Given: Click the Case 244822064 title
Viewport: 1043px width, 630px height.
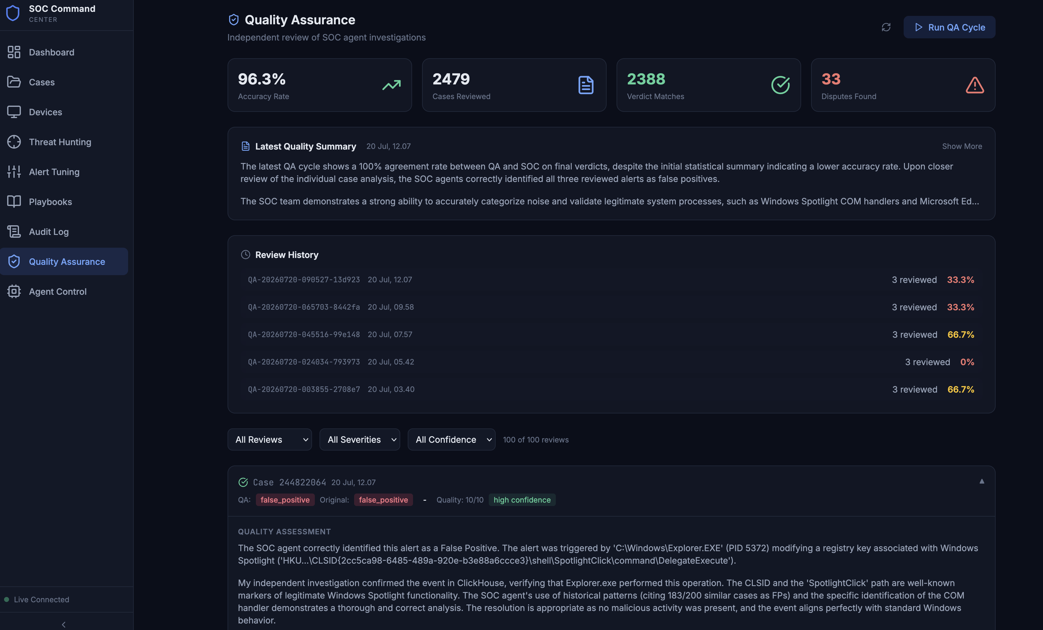Looking at the screenshot, I should 290,482.
